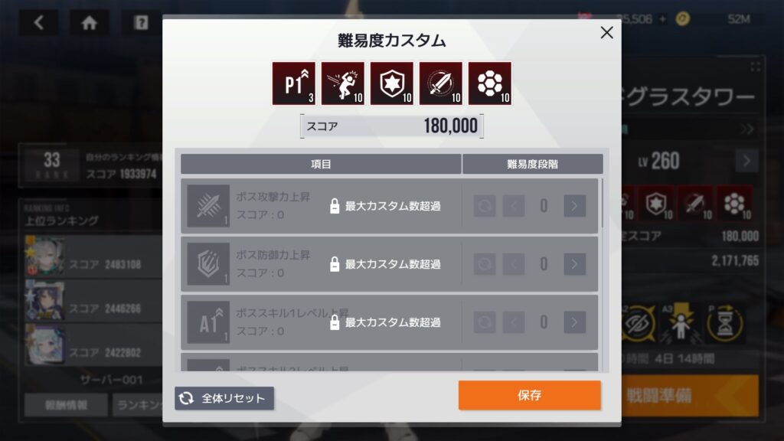Reset the ボス防御力上昇 row value
784x441 pixels.
485,264
